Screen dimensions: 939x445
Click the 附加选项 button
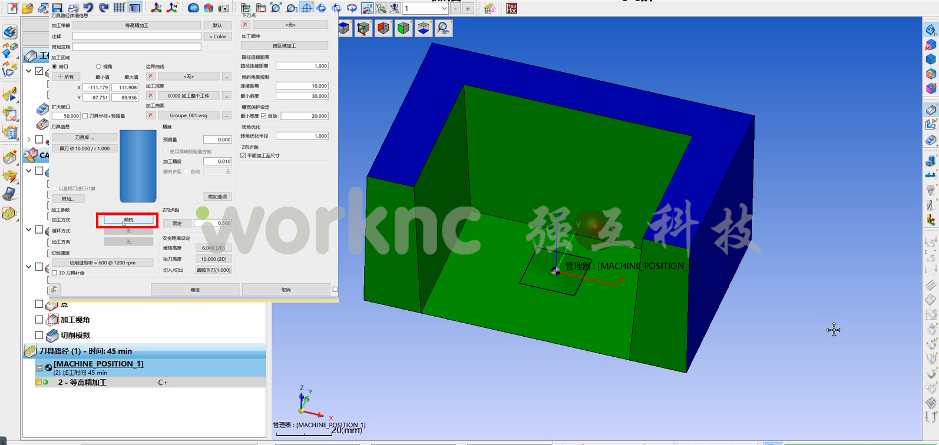pos(217,197)
